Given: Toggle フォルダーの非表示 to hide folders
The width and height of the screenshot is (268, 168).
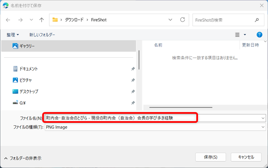Looking at the screenshot, I should pos(22,158).
